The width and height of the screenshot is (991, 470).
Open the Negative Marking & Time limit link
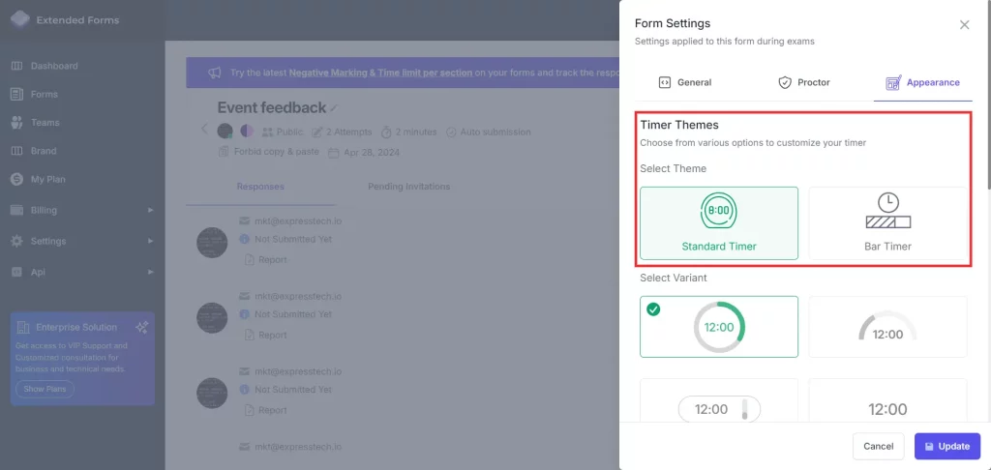[380, 73]
